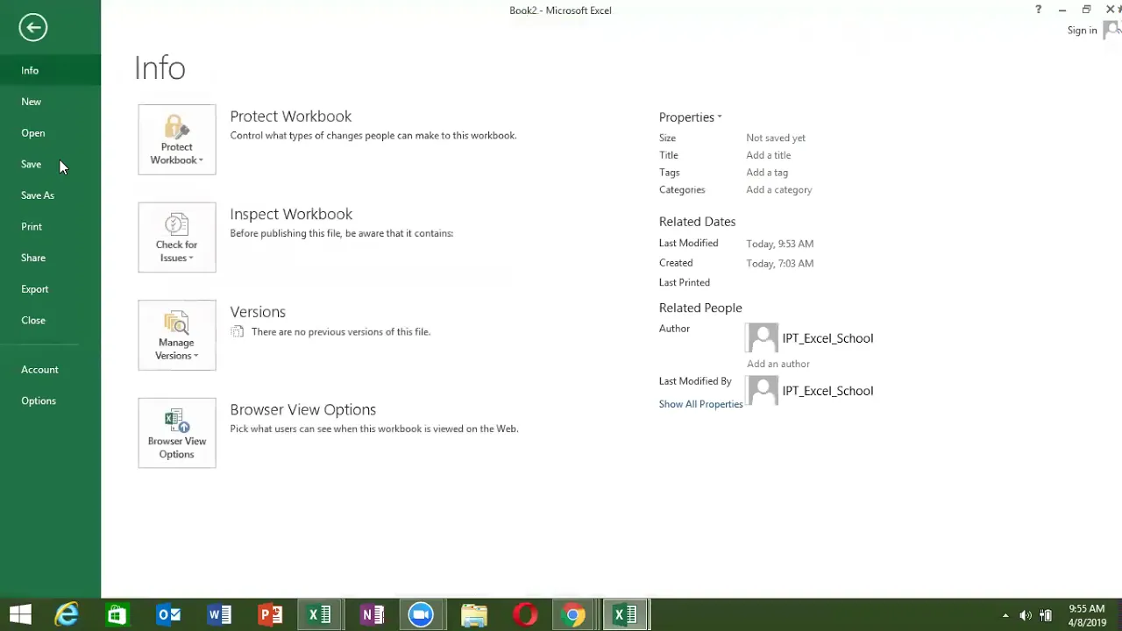1122x631 pixels.
Task: Open Excel Help question mark icon
Action: click(x=1038, y=10)
